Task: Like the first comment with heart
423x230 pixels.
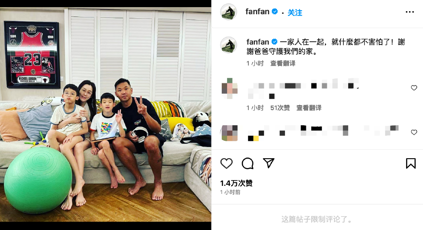Action: click(414, 88)
